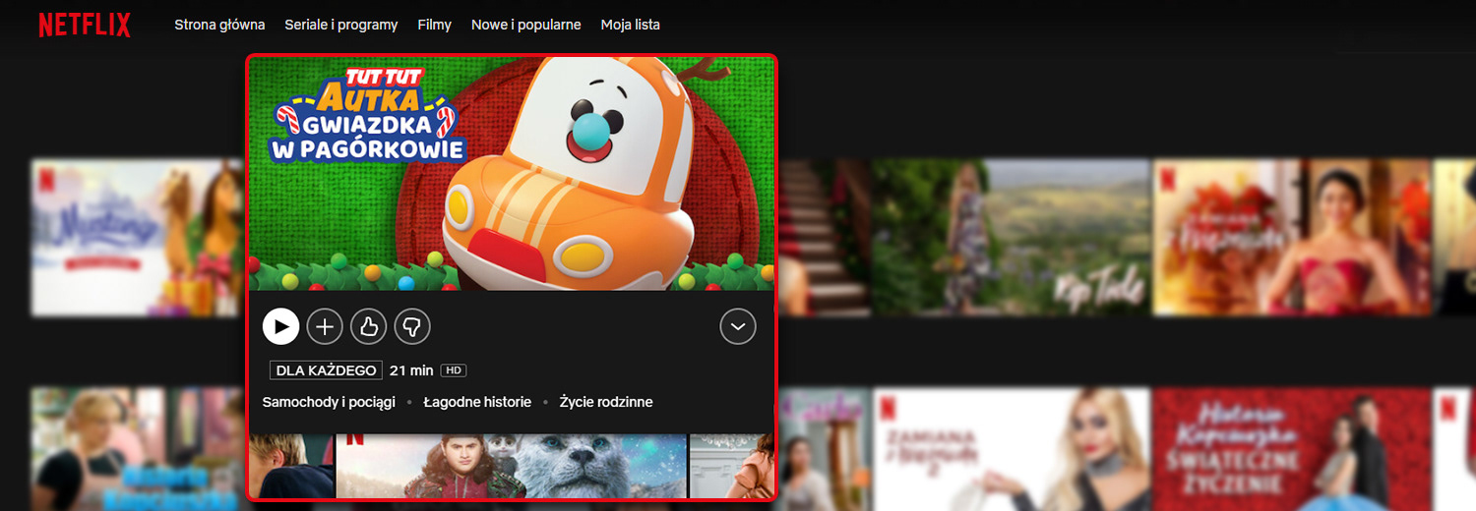Image resolution: width=1476 pixels, height=511 pixels.
Task: Open the Historia Kopciuszka Świąteczne Życzenie thumbnail
Action: click(1292, 449)
